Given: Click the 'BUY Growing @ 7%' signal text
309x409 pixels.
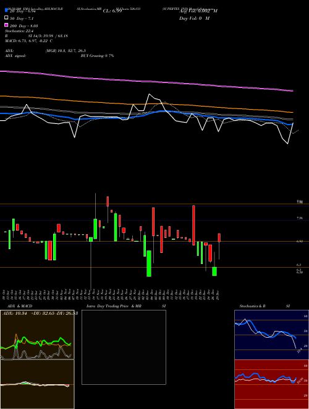Looking at the screenshot, I should coord(97,56).
